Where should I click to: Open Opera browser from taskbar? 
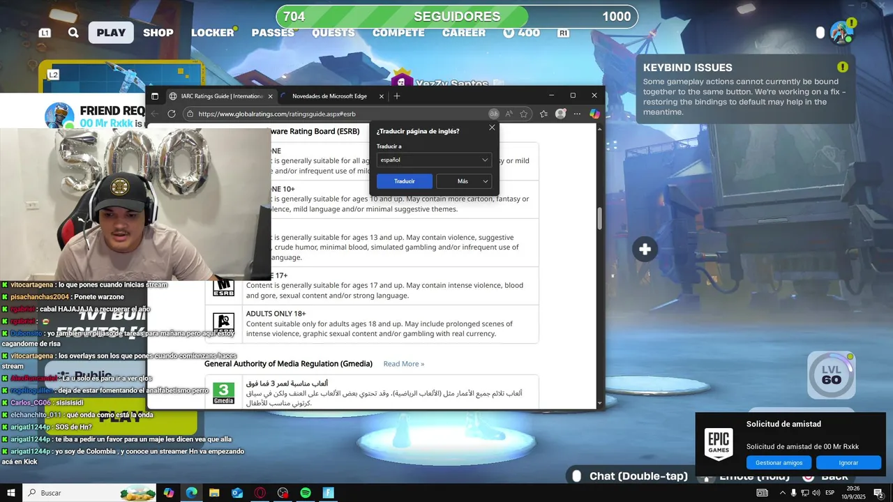coord(260,493)
